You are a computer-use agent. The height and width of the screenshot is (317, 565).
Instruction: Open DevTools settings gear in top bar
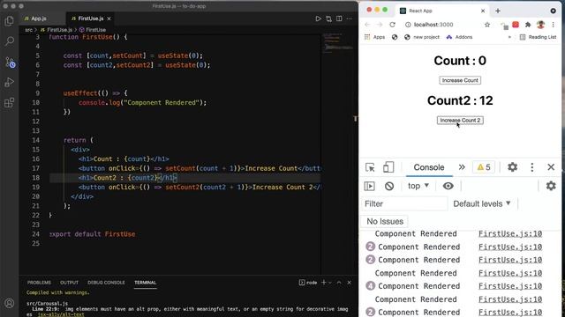(512, 167)
